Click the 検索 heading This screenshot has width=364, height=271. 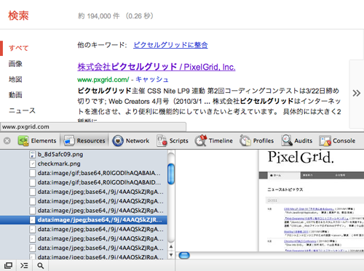click(18, 15)
